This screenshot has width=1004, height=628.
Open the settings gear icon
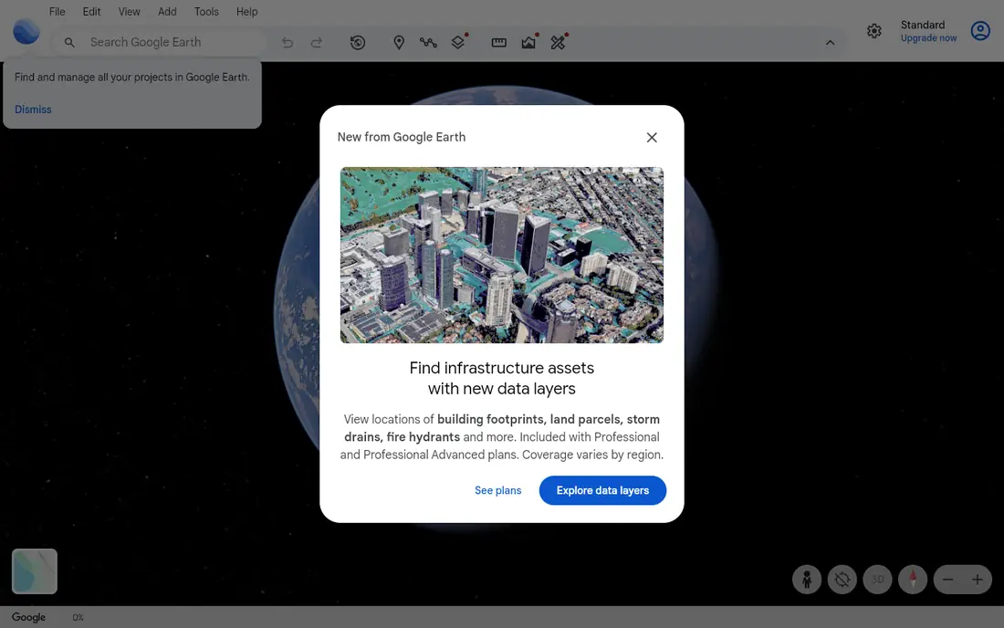(x=874, y=31)
